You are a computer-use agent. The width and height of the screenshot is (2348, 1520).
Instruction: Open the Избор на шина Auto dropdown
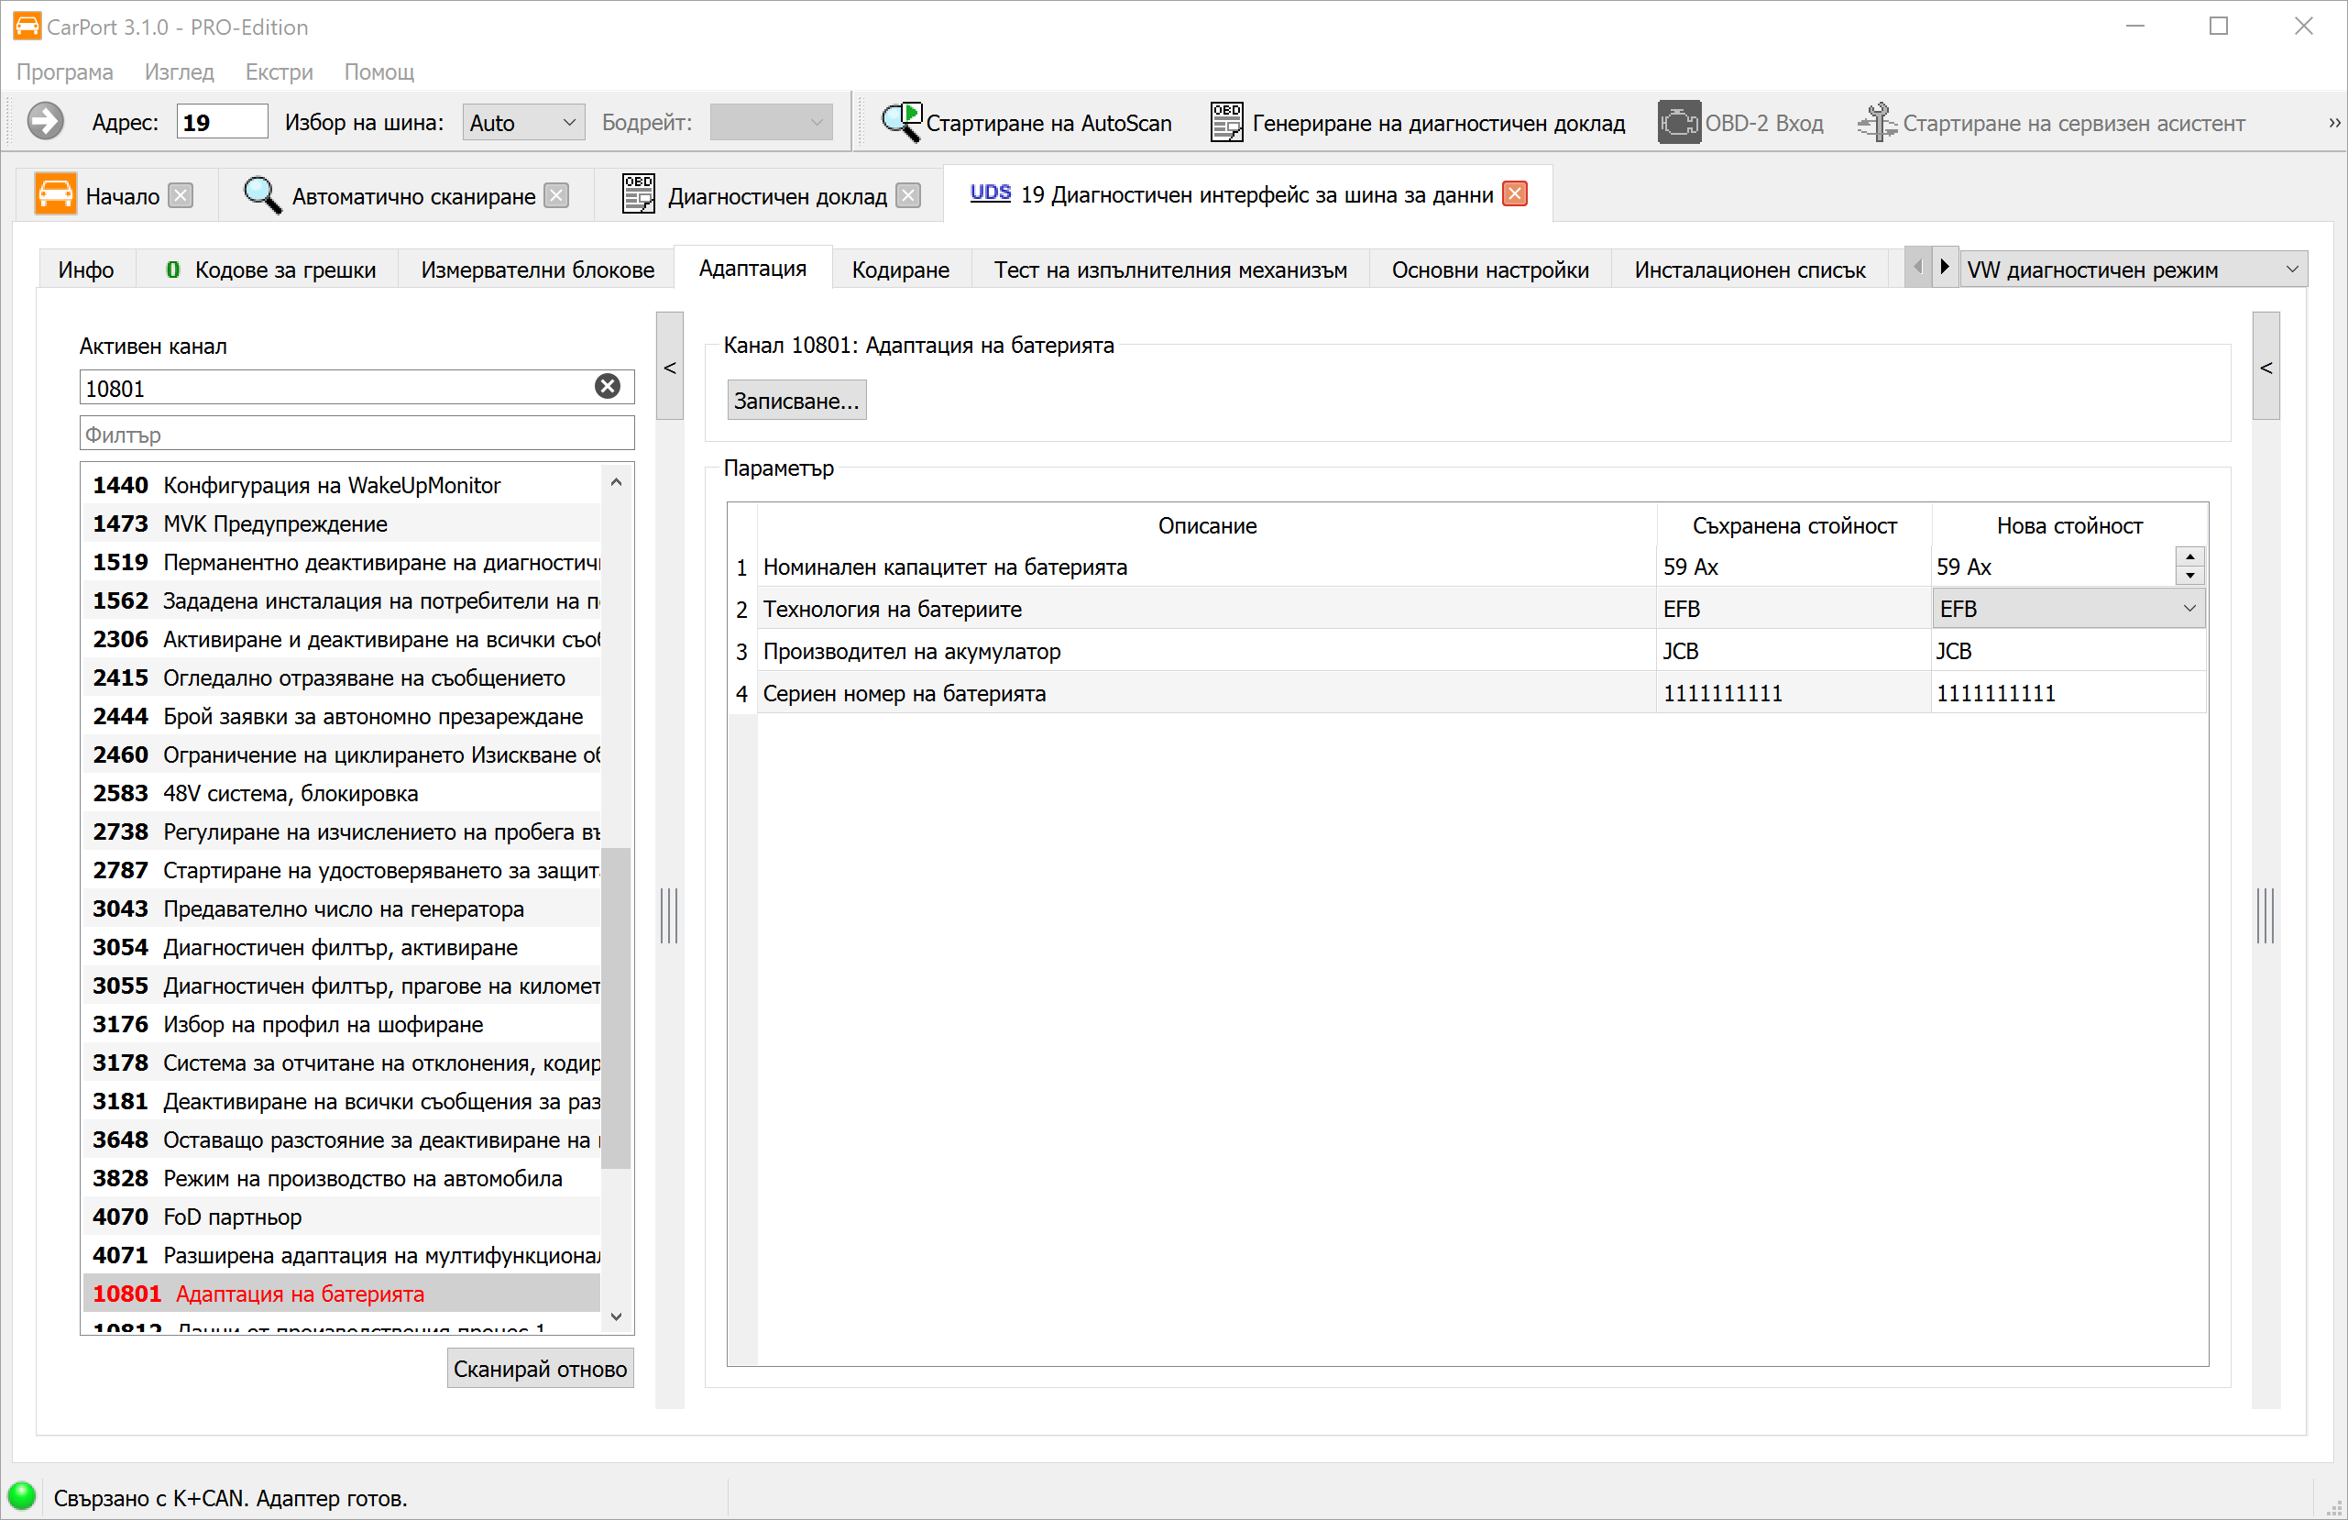[521, 121]
